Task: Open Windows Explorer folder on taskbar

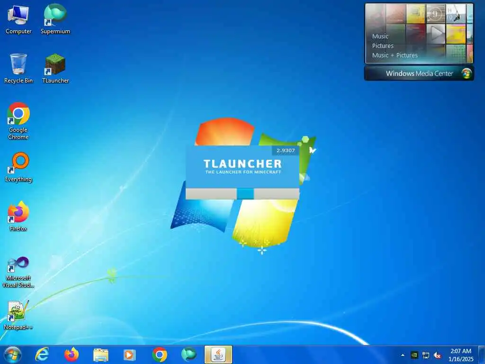Action: [x=101, y=355]
